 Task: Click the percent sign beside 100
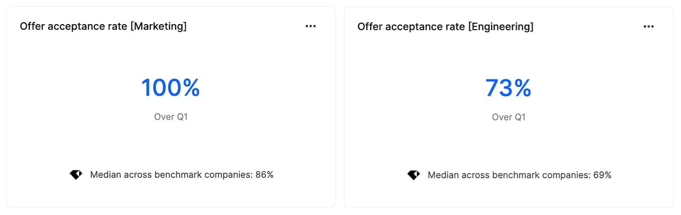(x=189, y=88)
